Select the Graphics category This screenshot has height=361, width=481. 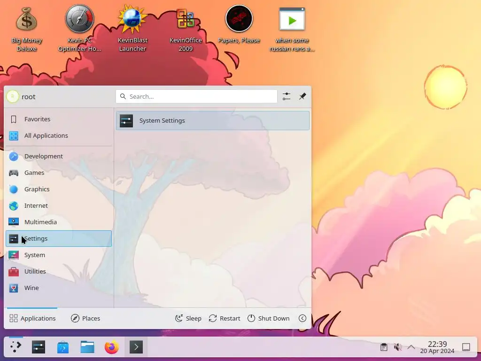[59, 189]
